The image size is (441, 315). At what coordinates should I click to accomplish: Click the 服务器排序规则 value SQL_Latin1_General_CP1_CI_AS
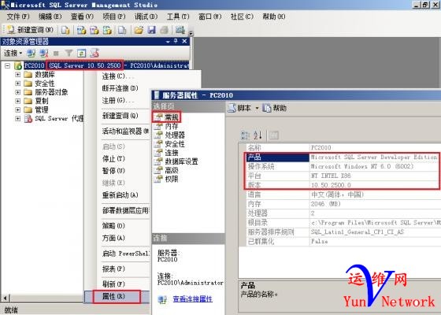pyautogui.click(x=358, y=232)
